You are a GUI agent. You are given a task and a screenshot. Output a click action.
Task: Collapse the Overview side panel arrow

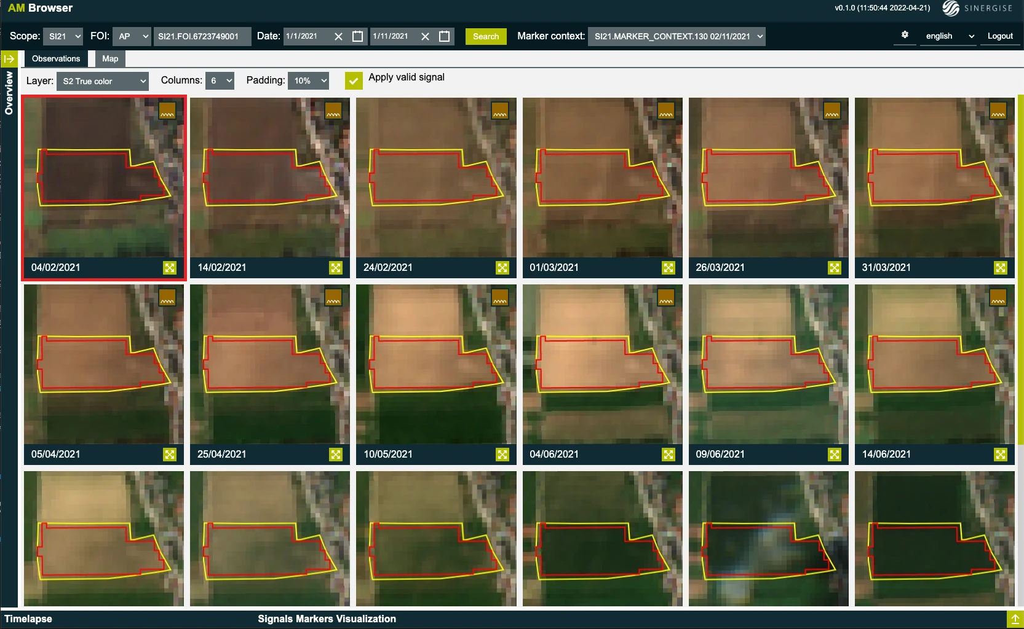click(x=9, y=59)
